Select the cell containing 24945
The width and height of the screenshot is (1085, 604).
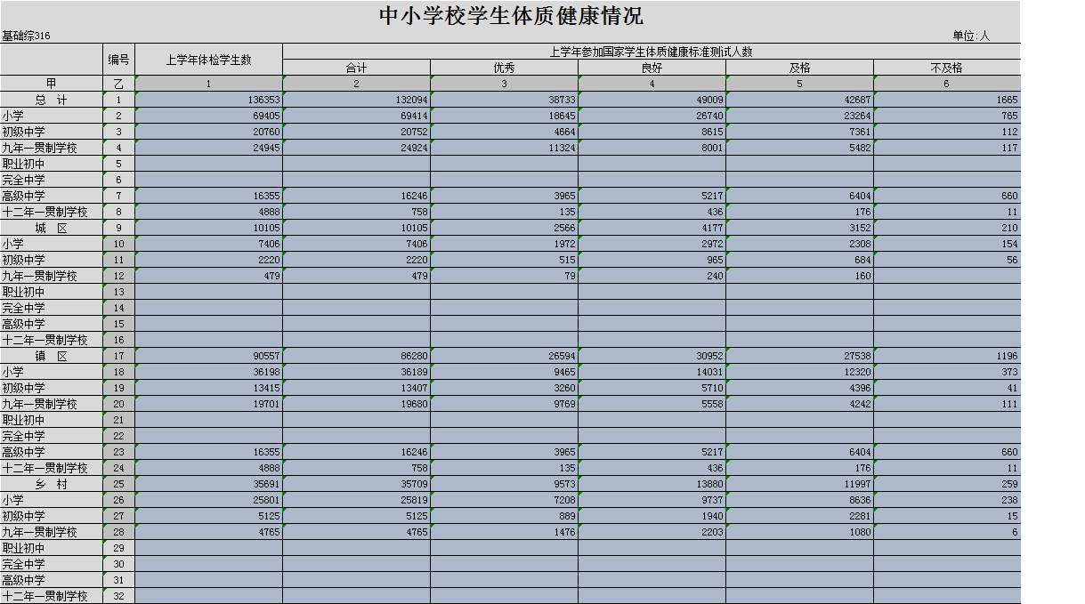(x=209, y=148)
